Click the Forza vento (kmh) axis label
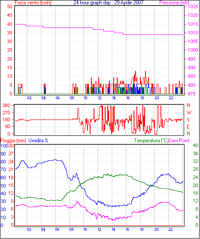This screenshot has width=200, height=239. (x=33, y=3)
